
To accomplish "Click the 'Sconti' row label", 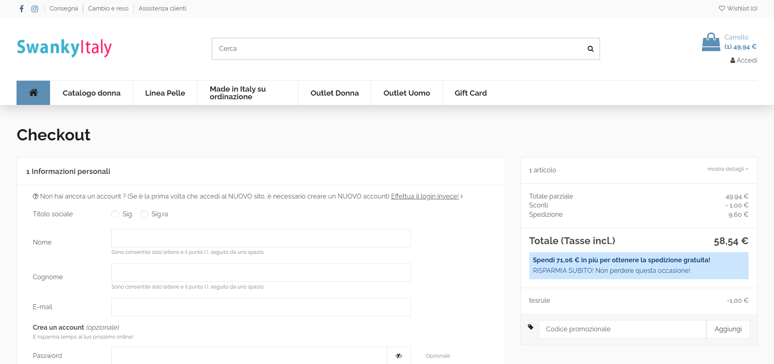I will 538,205.
